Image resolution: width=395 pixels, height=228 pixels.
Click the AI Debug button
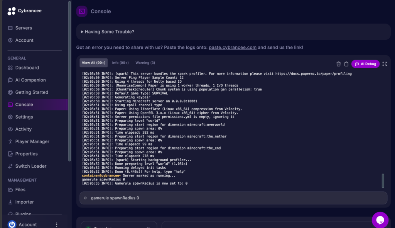pyautogui.click(x=366, y=64)
